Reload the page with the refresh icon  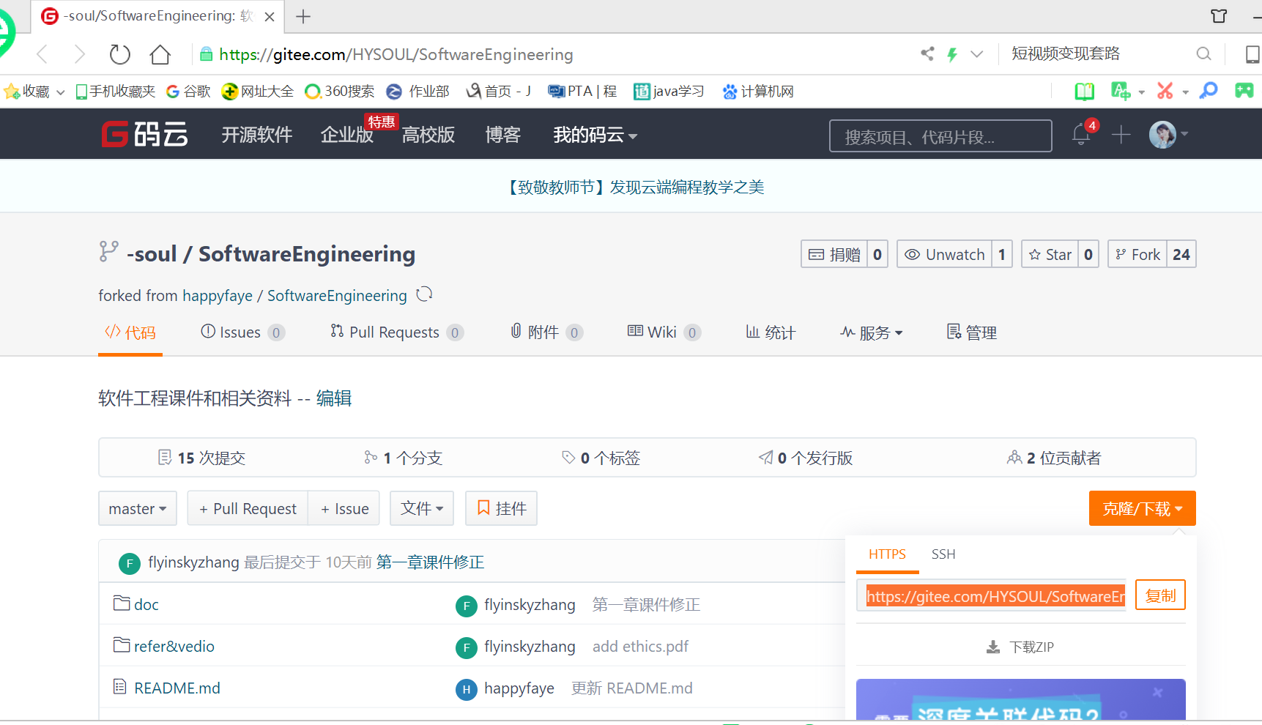click(119, 54)
